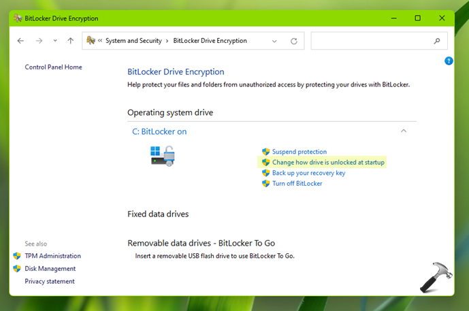Refresh the BitLocker Drive Encryption page
The height and width of the screenshot is (311, 469).
(294, 41)
